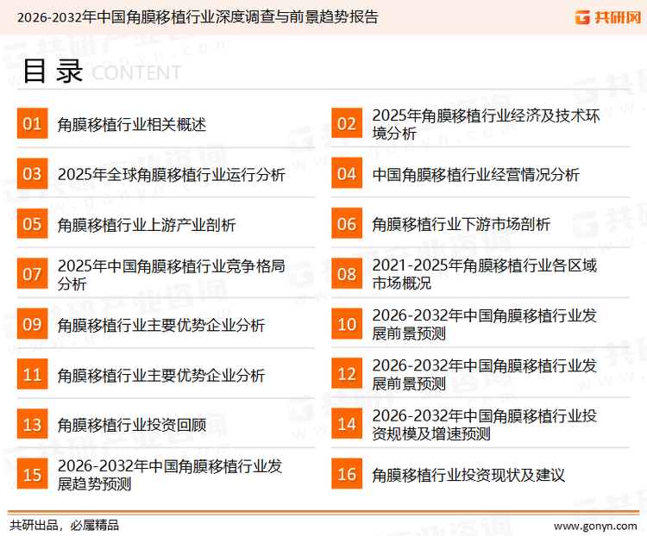The image size is (647, 536).
Task: Open item 12 行业发展前景预测
Action: point(485,375)
